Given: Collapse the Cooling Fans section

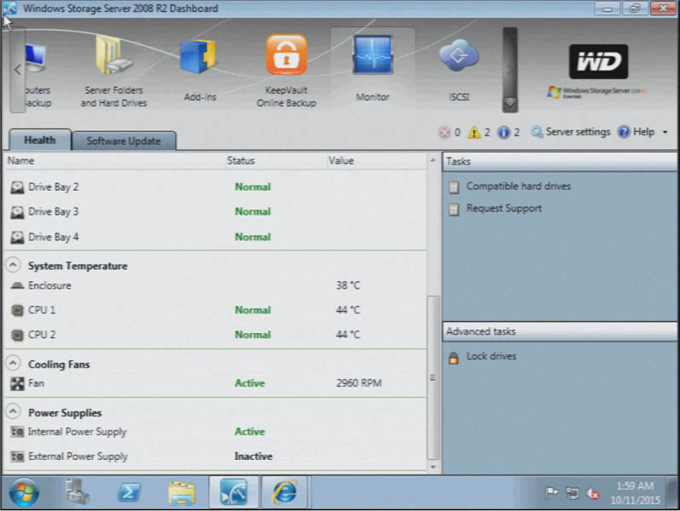Looking at the screenshot, I should [x=15, y=364].
